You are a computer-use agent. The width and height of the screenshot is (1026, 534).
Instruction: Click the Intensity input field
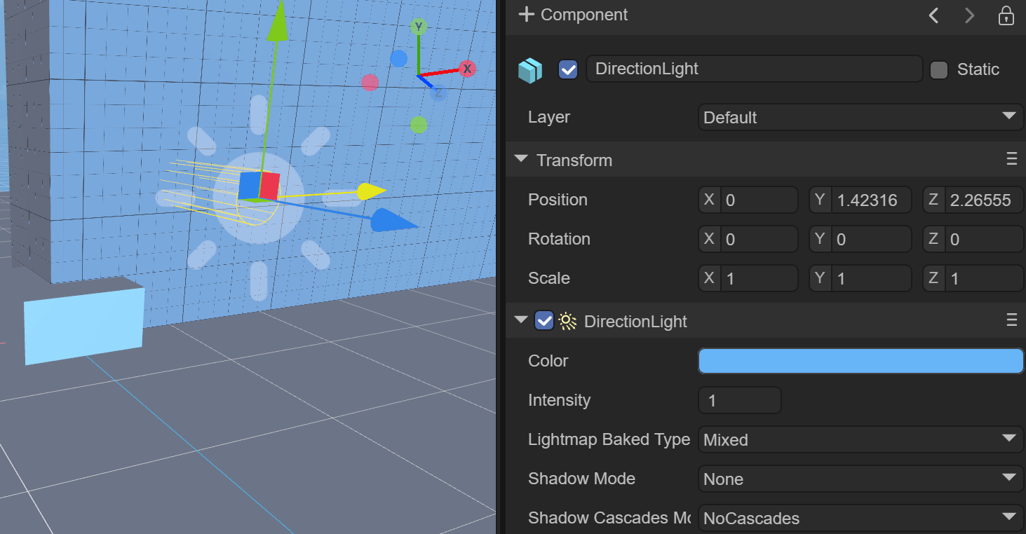click(740, 400)
